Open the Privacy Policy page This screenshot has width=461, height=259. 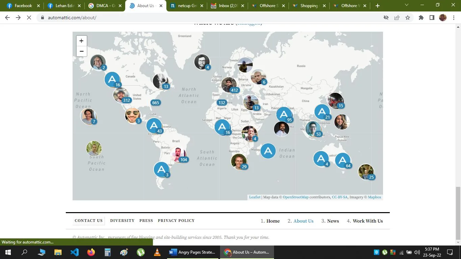[x=176, y=221]
